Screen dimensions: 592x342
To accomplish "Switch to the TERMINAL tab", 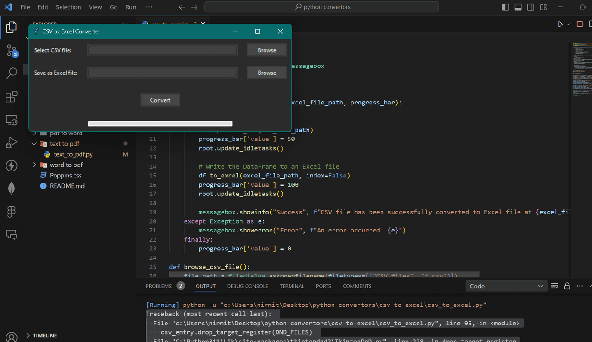I will coord(292,286).
